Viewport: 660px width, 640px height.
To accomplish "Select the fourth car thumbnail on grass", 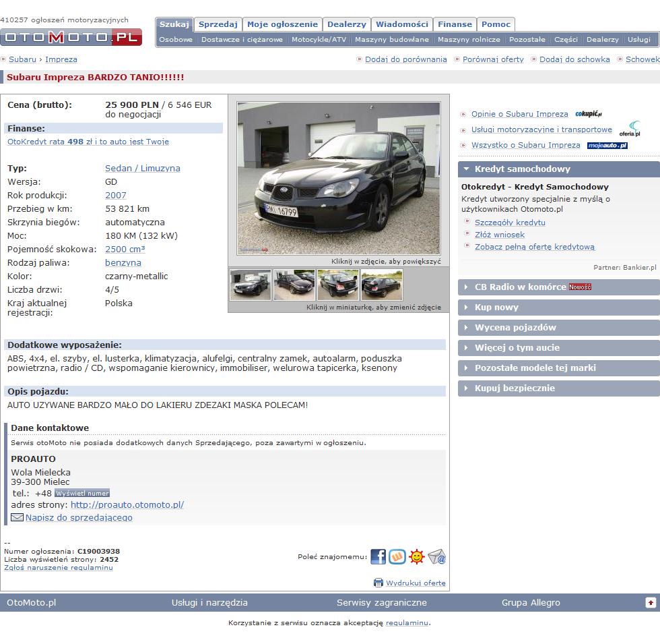I will click(x=382, y=285).
